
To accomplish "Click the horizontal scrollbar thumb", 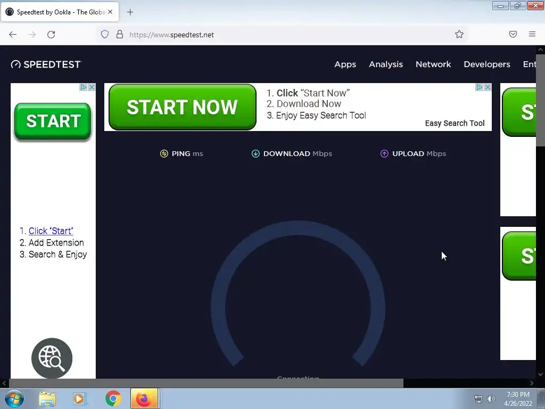I will tap(206, 383).
